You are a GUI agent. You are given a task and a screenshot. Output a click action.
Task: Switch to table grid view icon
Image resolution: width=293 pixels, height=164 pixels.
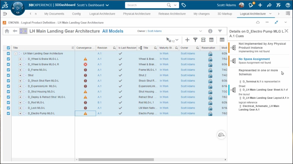[x=222, y=39]
